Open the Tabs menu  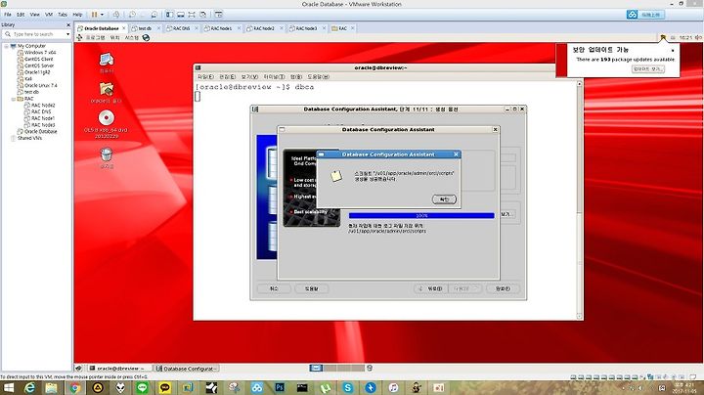coord(63,15)
